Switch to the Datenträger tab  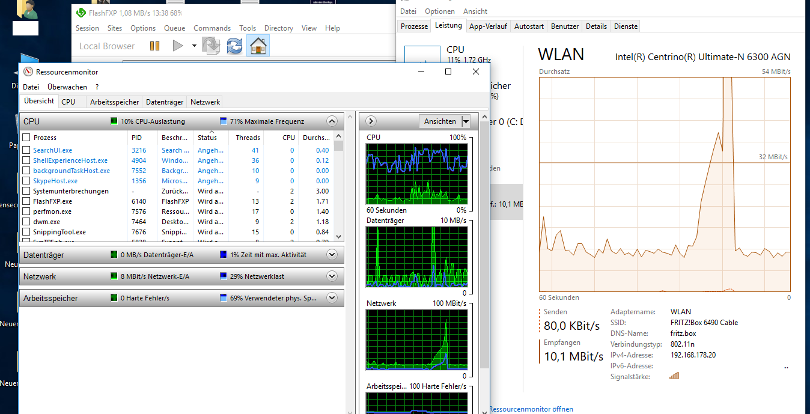point(165,102)
